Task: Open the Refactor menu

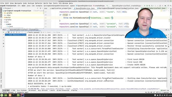Action: [x=39, y=3]
